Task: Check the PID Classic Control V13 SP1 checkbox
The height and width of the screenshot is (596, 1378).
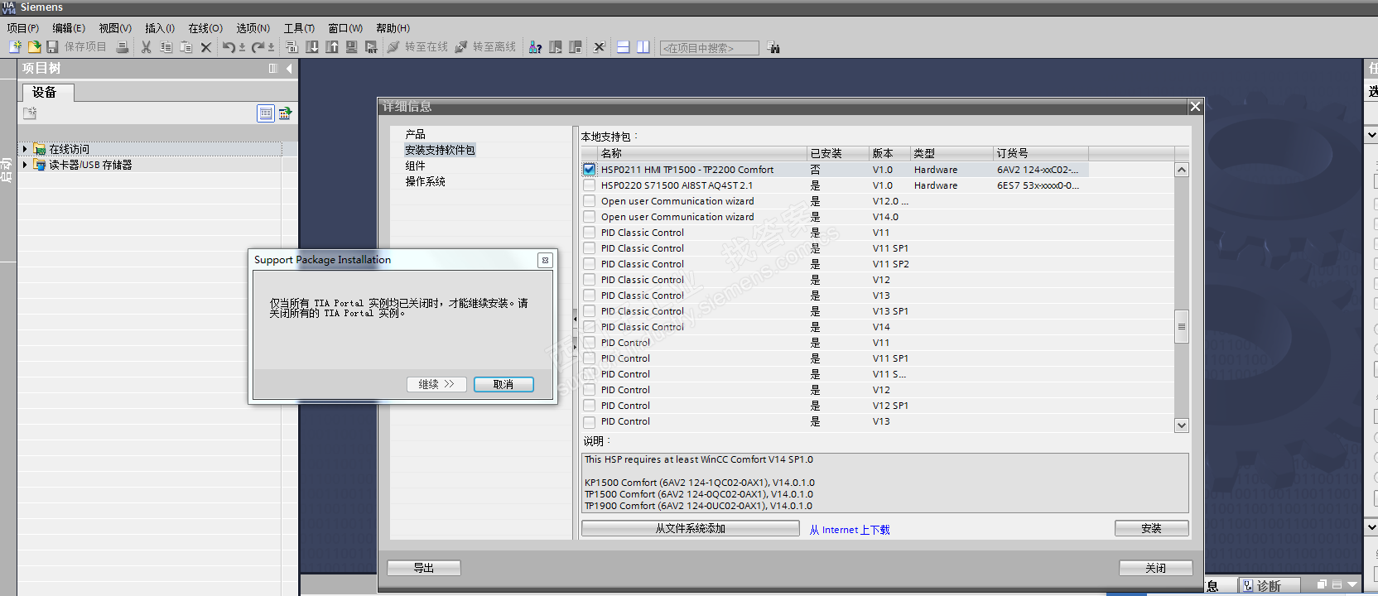Action: (x=590, y=311)
